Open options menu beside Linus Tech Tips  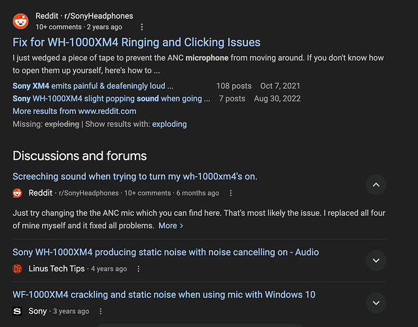(139, 269)
